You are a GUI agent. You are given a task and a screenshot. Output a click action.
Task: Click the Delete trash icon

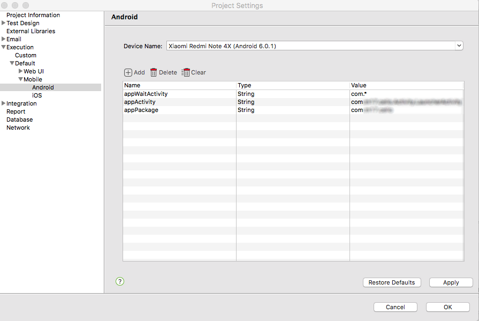pyautogui.click(x=154, y=72)
